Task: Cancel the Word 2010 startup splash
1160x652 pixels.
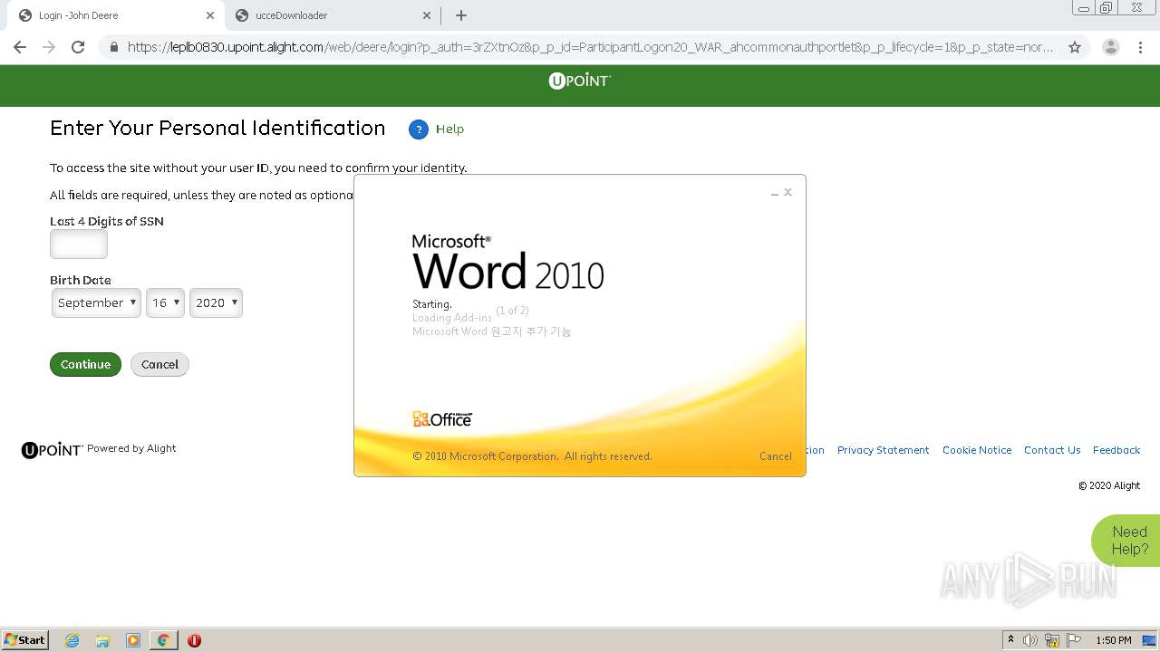Action: tap(775, 456)
